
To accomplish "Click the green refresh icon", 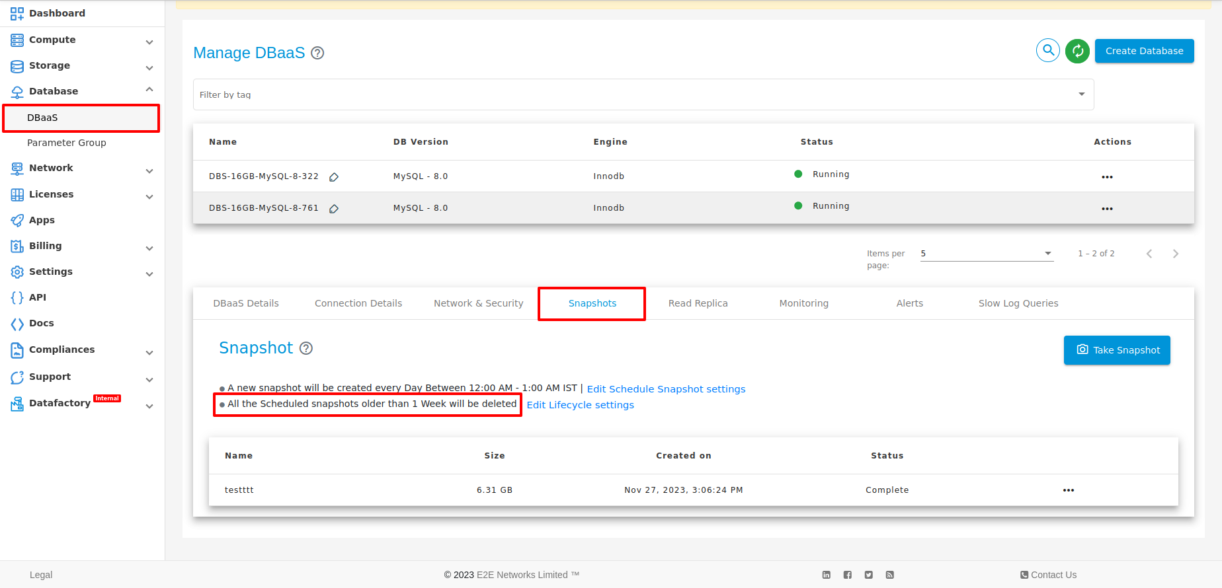I will 1077,51.
